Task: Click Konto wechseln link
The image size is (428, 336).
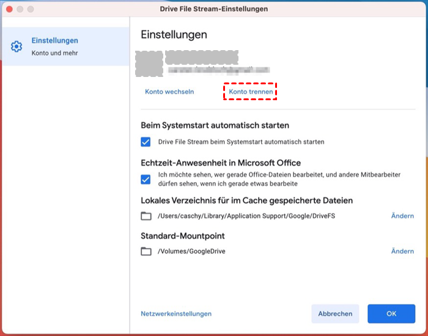Action: point(169,92)
